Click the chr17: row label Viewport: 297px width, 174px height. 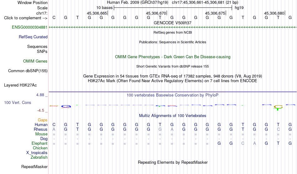[x=42, y=13]
